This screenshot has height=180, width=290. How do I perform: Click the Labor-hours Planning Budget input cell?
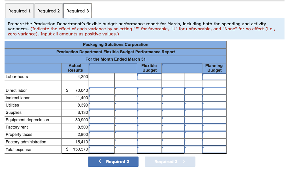coord(214,77)
